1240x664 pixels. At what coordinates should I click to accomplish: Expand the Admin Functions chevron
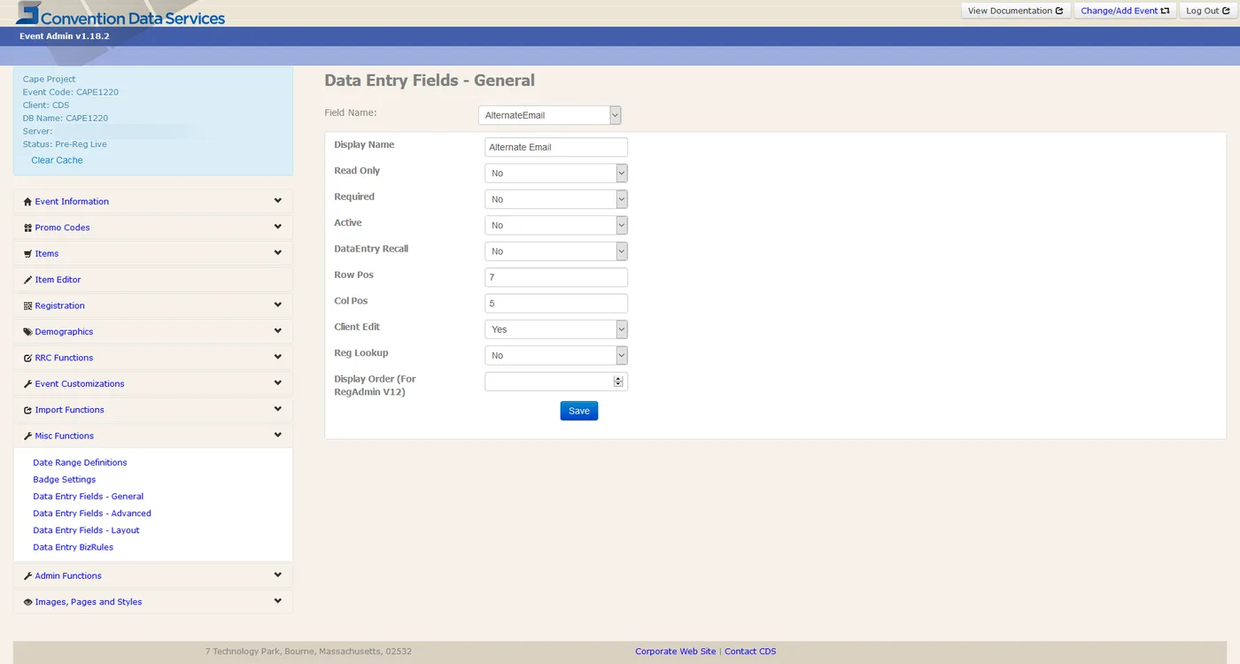pos(278,575)
